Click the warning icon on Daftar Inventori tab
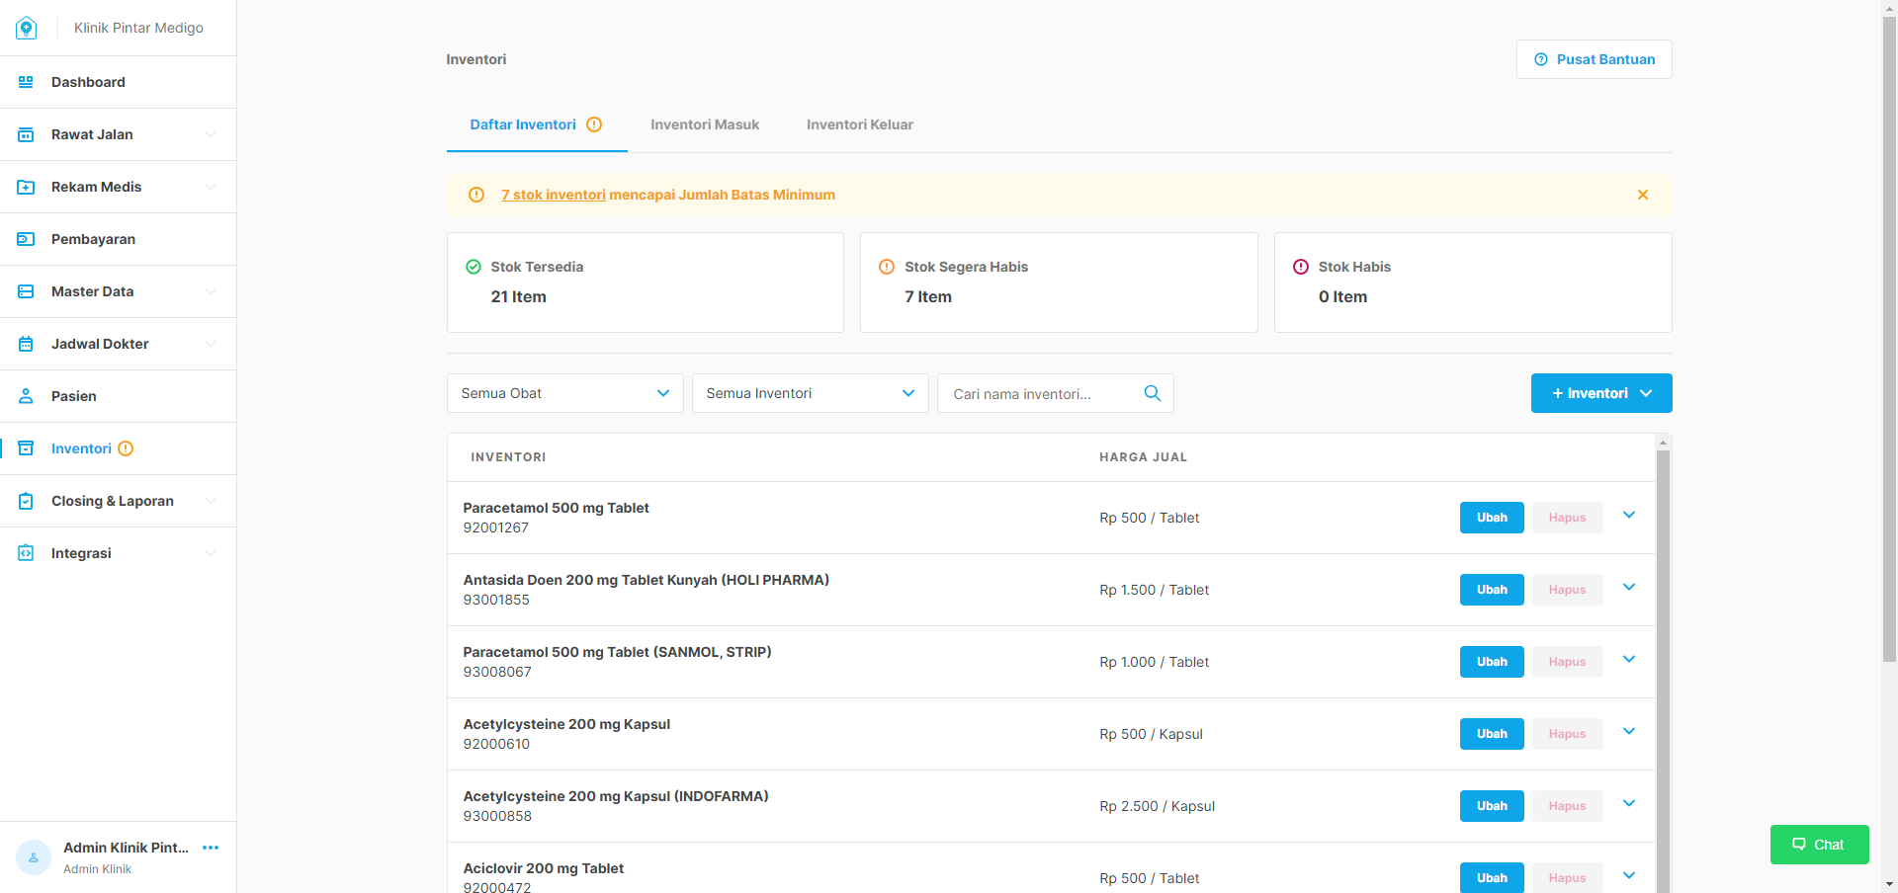Screen dimensions: 1898x893 click(594, 124)
